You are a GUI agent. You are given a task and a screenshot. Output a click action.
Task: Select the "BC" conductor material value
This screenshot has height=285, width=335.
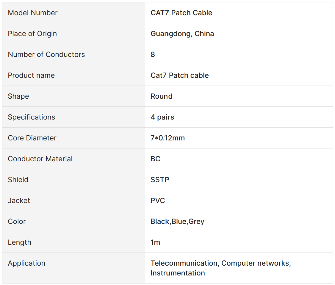coord(155,159)
